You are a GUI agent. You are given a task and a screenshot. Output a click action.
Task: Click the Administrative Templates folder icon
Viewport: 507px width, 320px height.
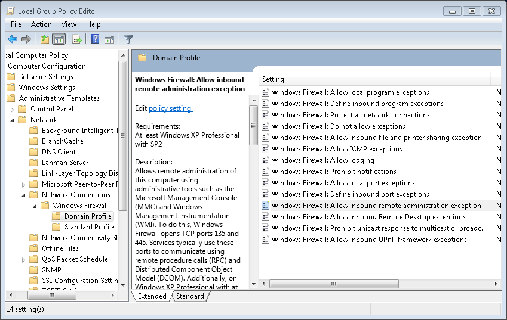point(11,98)
